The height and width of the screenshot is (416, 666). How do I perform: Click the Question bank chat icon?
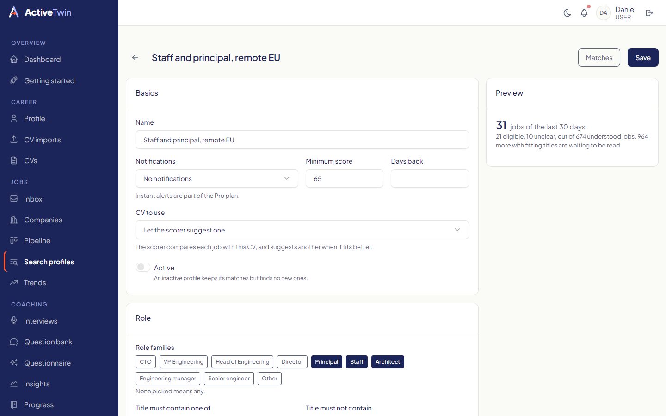coord(14,342)
